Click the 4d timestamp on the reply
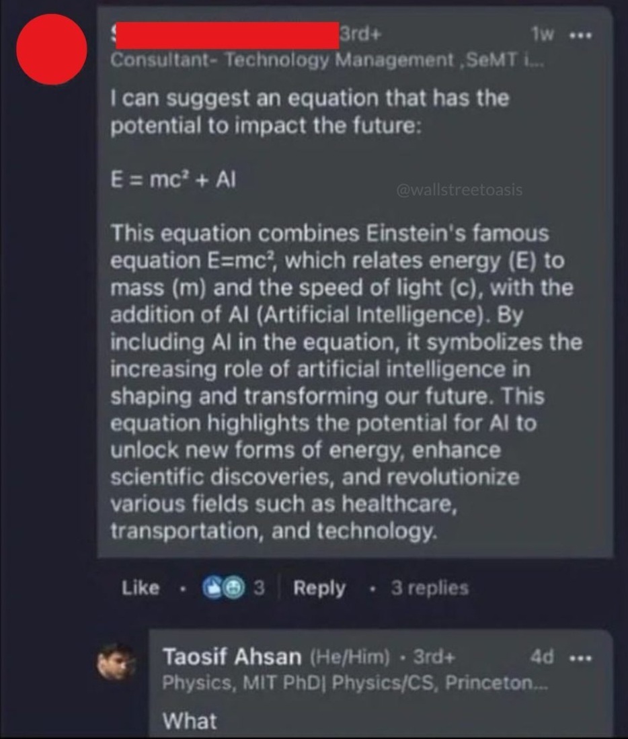This screenshot has height=739, width=628. coord(542,657)
